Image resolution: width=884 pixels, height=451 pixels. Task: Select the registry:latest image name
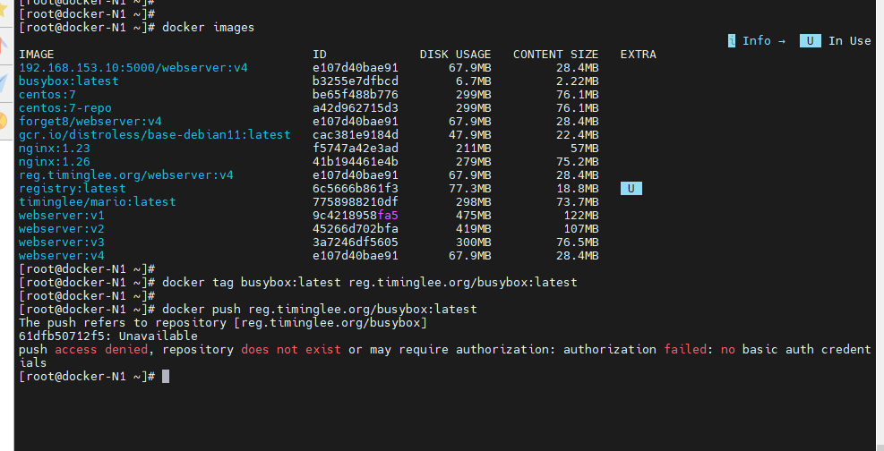click(x=73, y=188)
